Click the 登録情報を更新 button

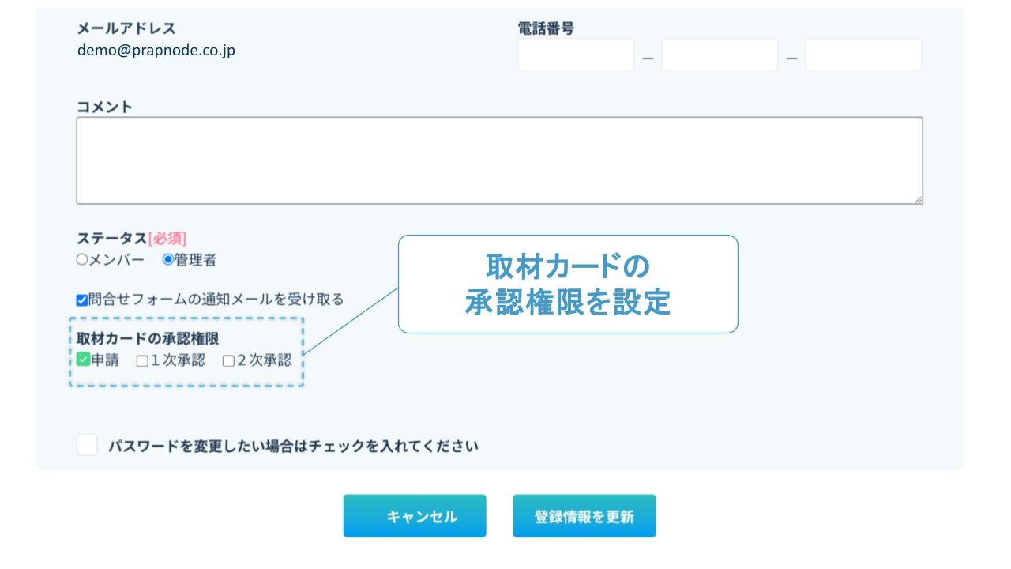[584, 516]
